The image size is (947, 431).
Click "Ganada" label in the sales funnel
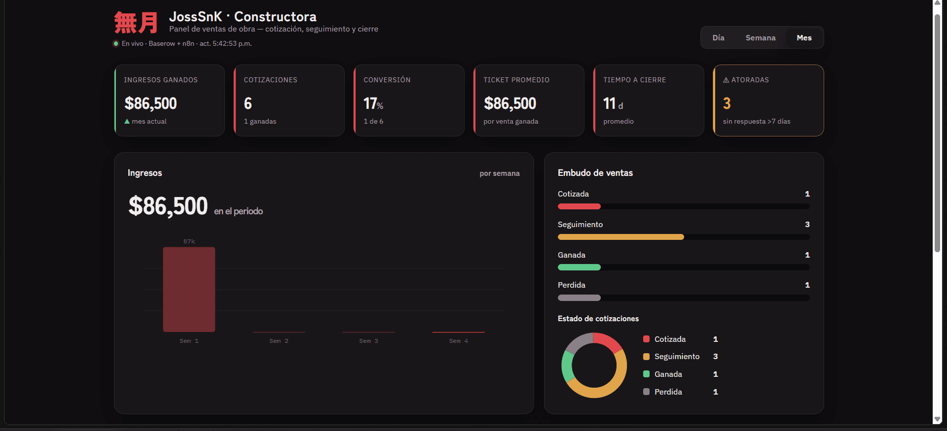[x=572, y=255]
